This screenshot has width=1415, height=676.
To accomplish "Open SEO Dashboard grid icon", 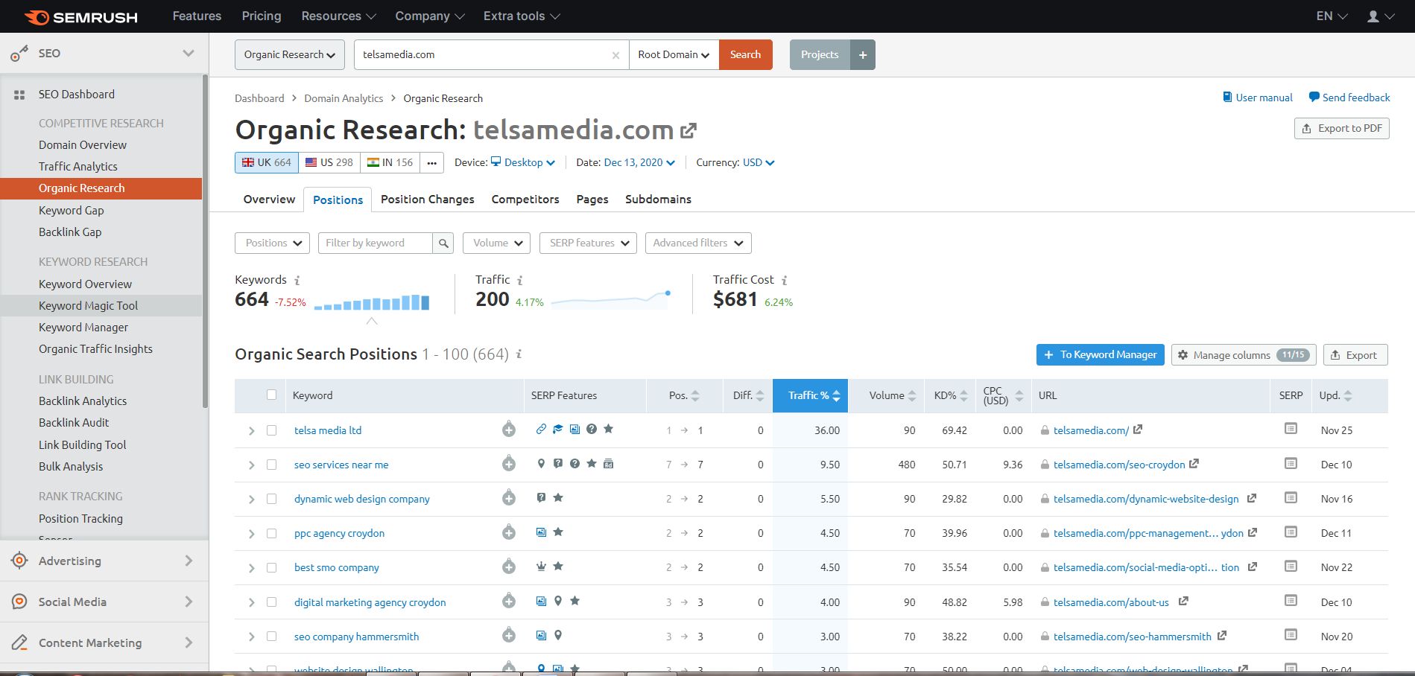I will (19, 95).
